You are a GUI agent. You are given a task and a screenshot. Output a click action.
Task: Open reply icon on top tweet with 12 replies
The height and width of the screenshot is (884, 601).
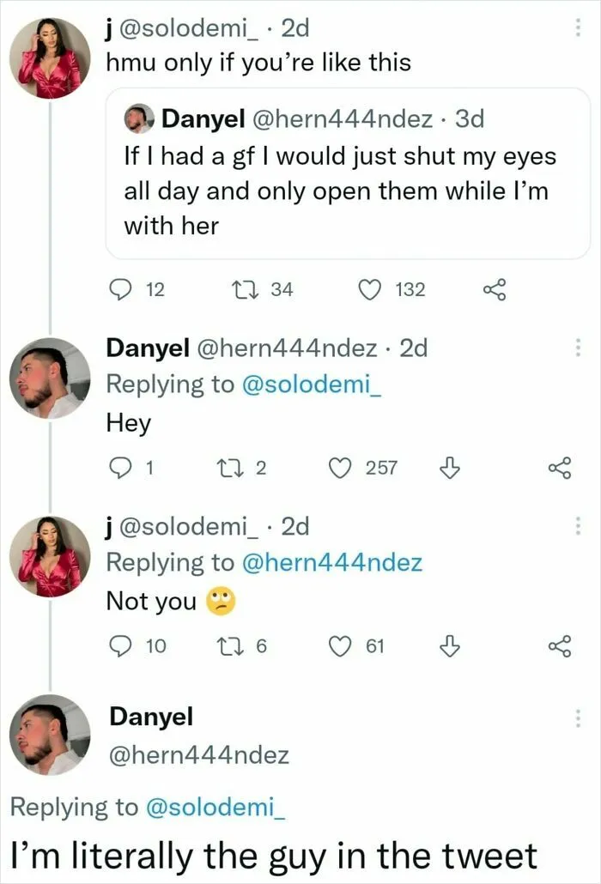click(x=119, y=290)
